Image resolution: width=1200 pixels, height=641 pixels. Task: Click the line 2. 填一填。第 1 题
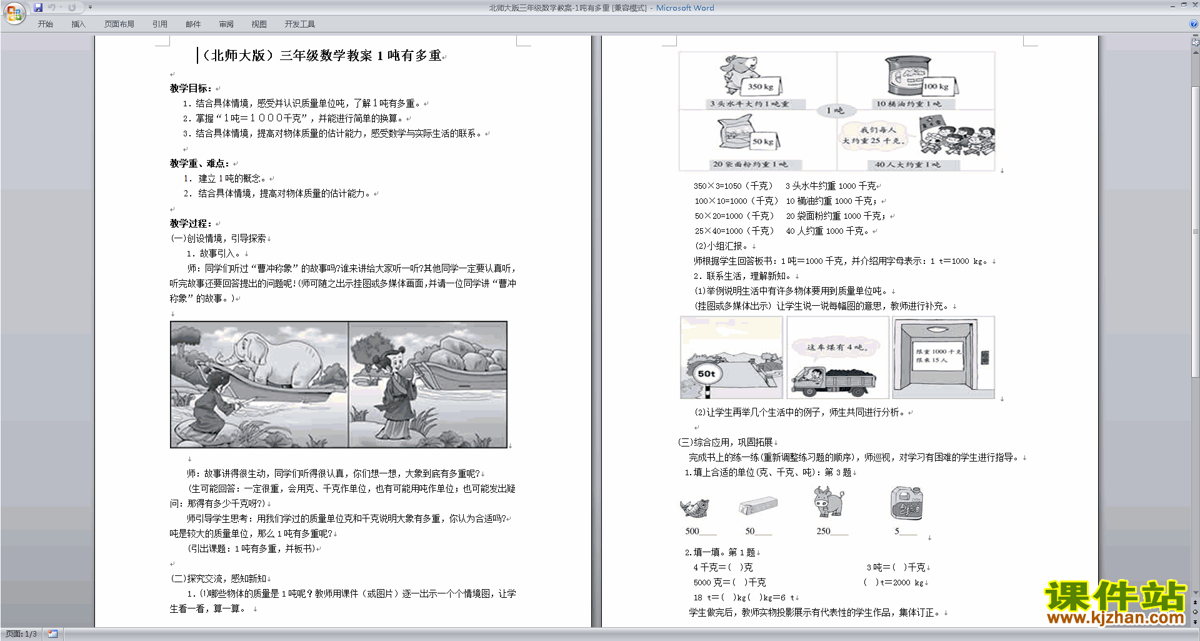tap(720, 552)
